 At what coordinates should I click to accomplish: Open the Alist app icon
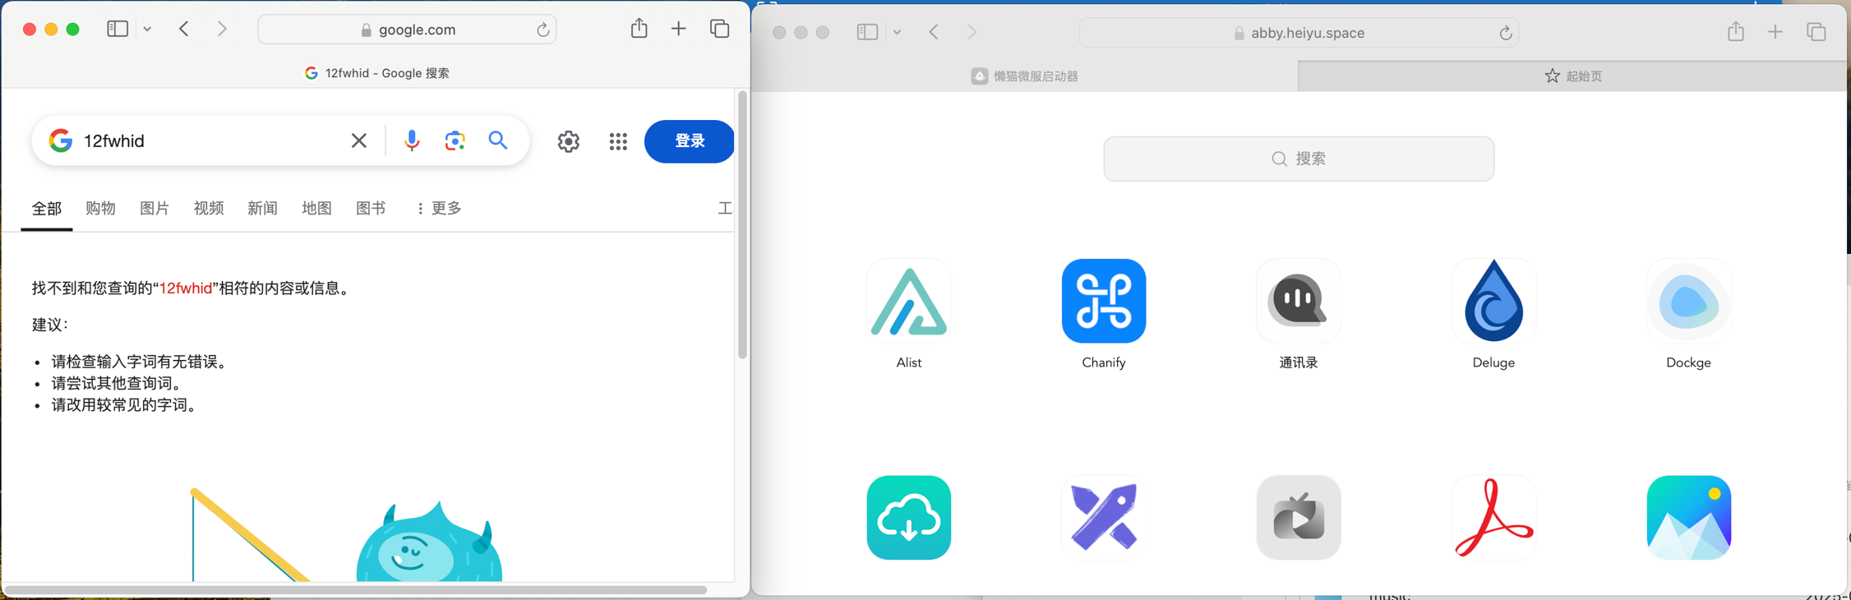point(908,301)
